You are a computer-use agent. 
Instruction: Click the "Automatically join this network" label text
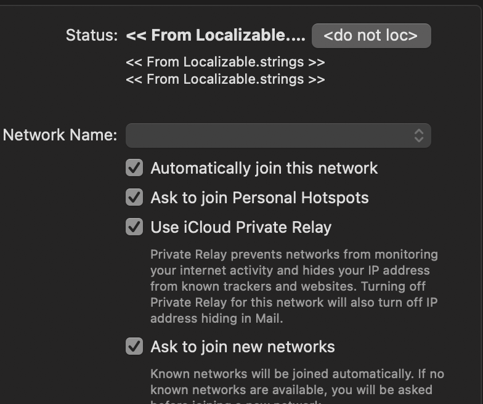[x=264, y=168]
